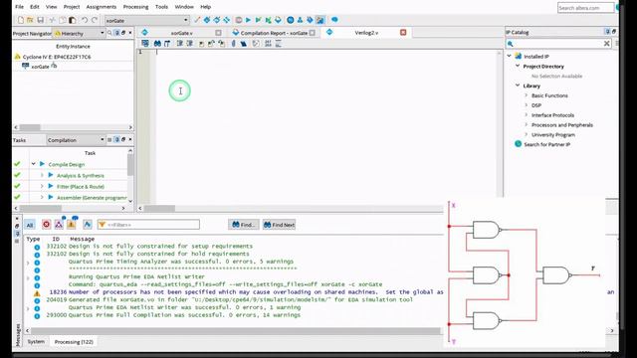Open the Tools menu
637x358 pixels.
click(x=161, y=7)
